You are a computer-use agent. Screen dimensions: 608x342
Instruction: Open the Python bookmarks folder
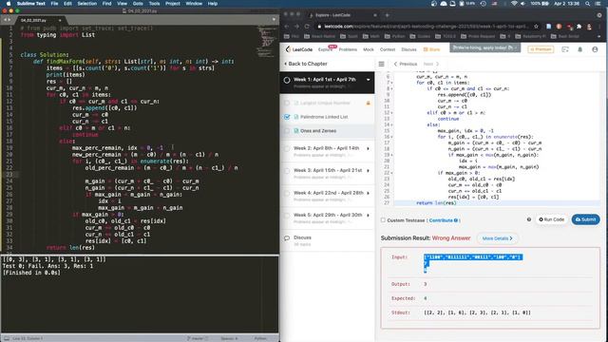tap(395, 36)
